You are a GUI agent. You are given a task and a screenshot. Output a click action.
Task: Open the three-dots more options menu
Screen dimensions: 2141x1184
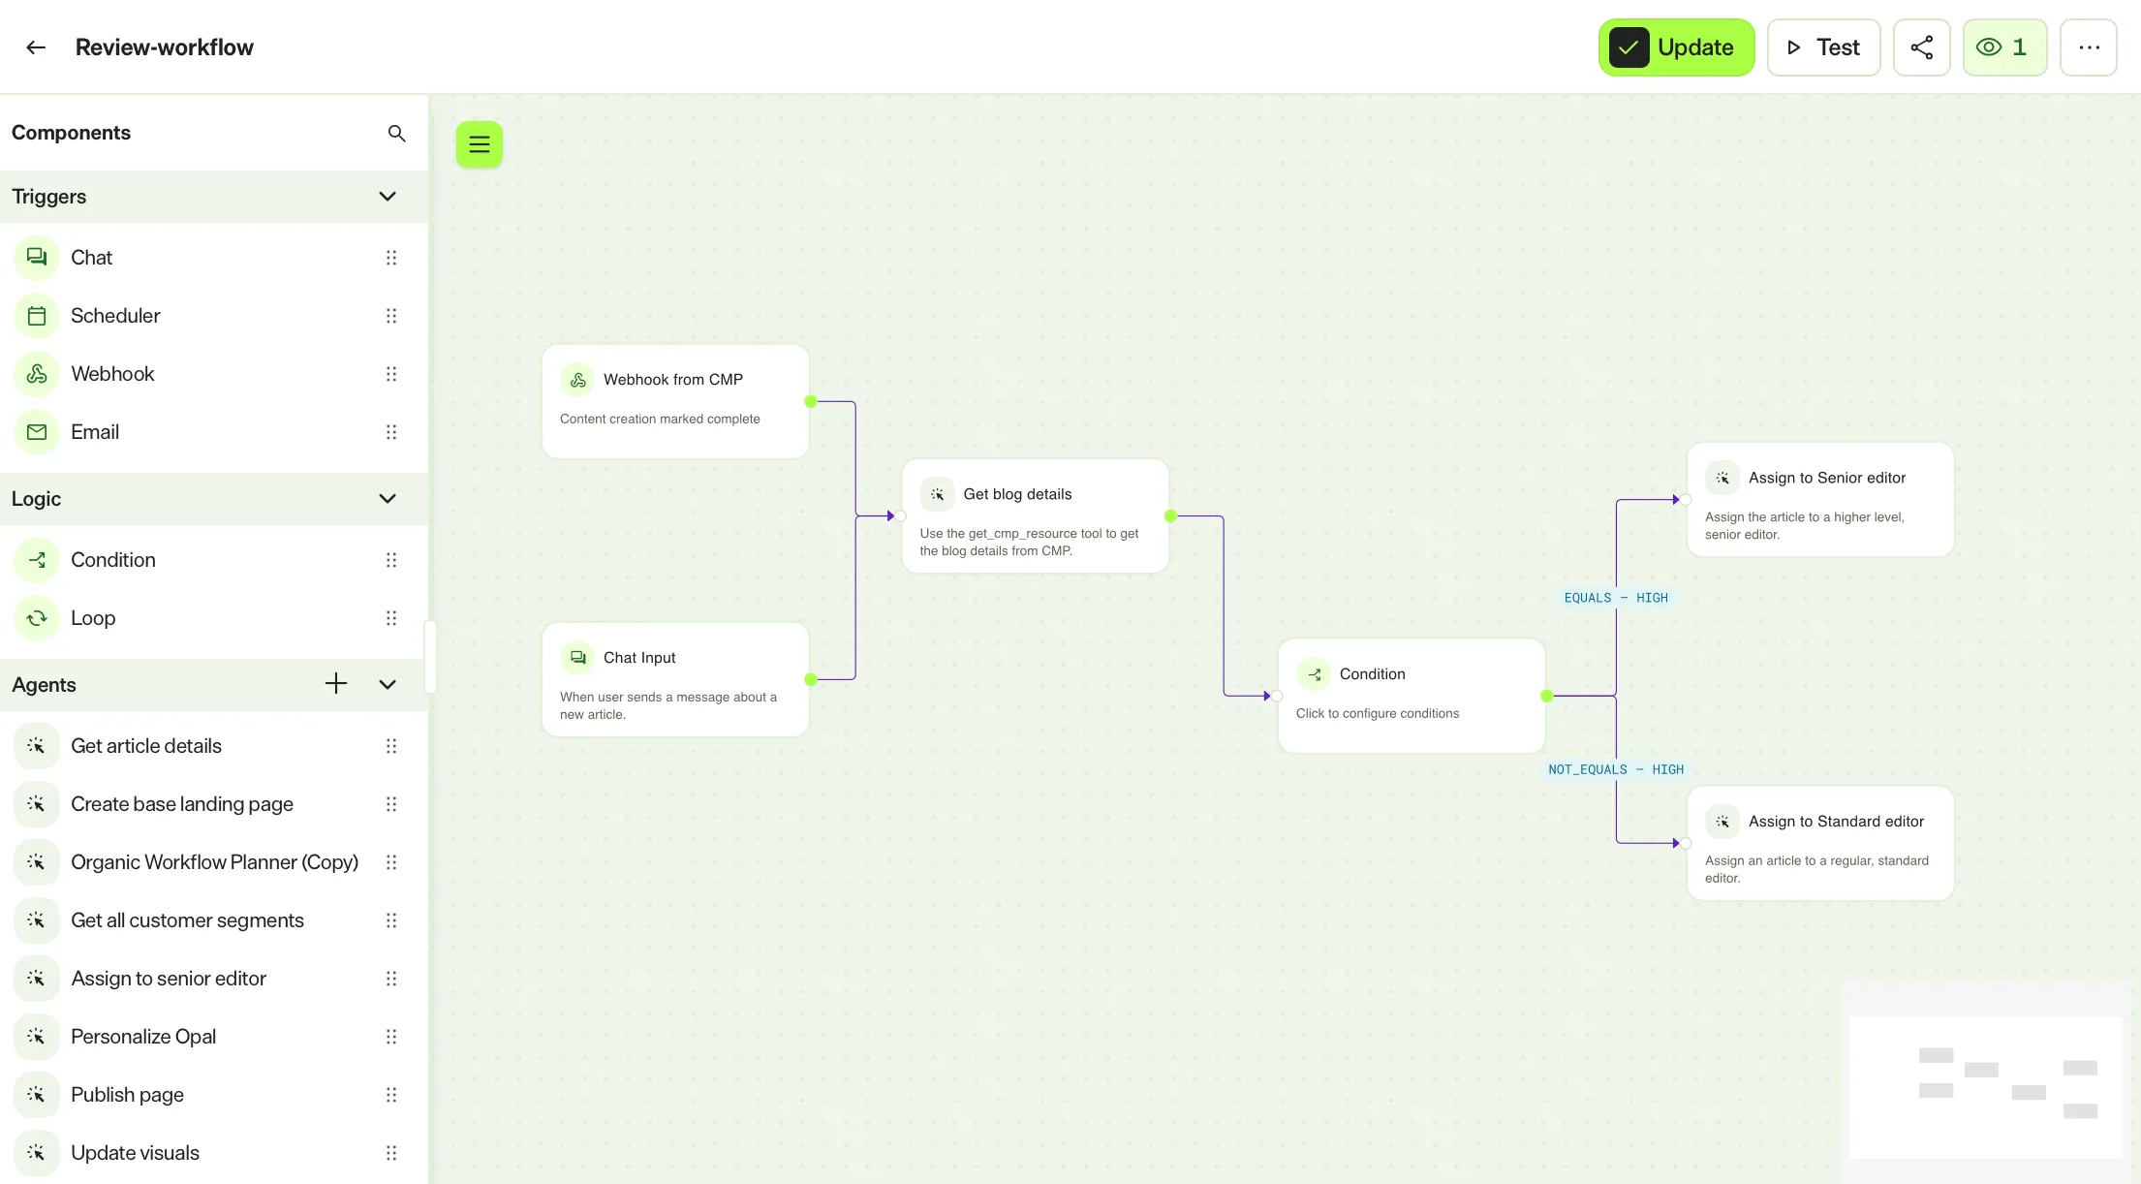coord(2089,47)
